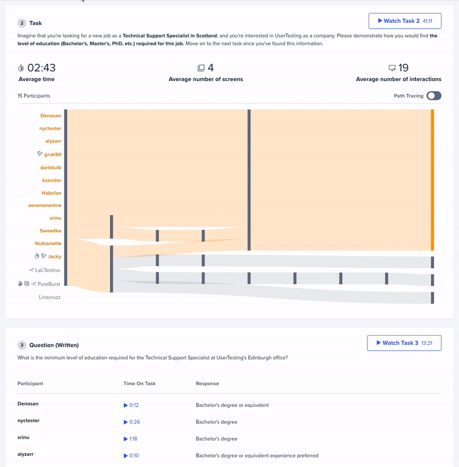Play Denosan's 0:12 response clip
The width and height of the screenshot is (459, 467).
[131, 405]
